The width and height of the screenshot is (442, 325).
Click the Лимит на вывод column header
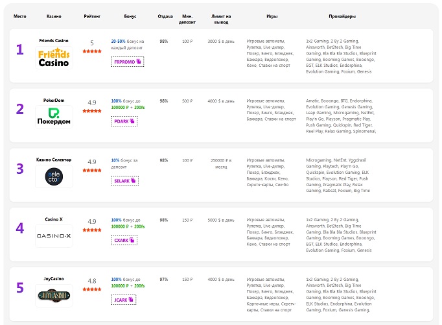(x=221, y=19)
